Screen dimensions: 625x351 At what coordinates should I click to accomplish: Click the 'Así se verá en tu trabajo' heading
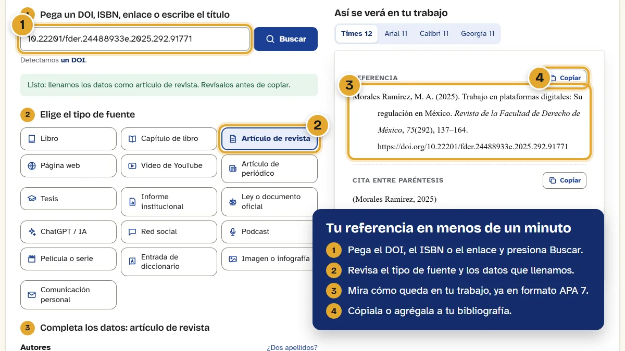point(391,13)
